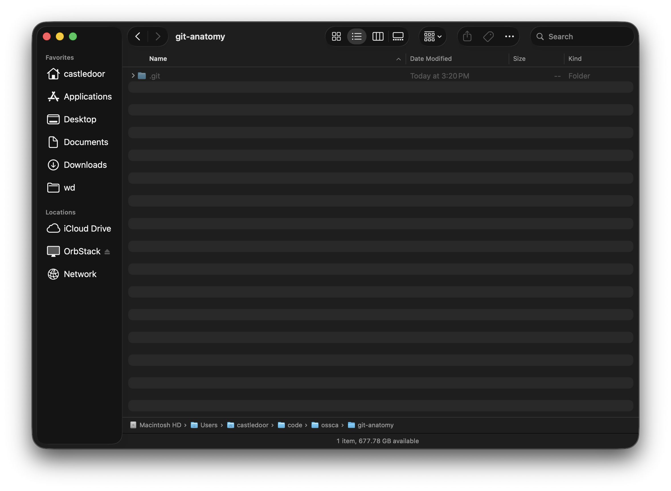Switch to column view

(x=378, y=37)
